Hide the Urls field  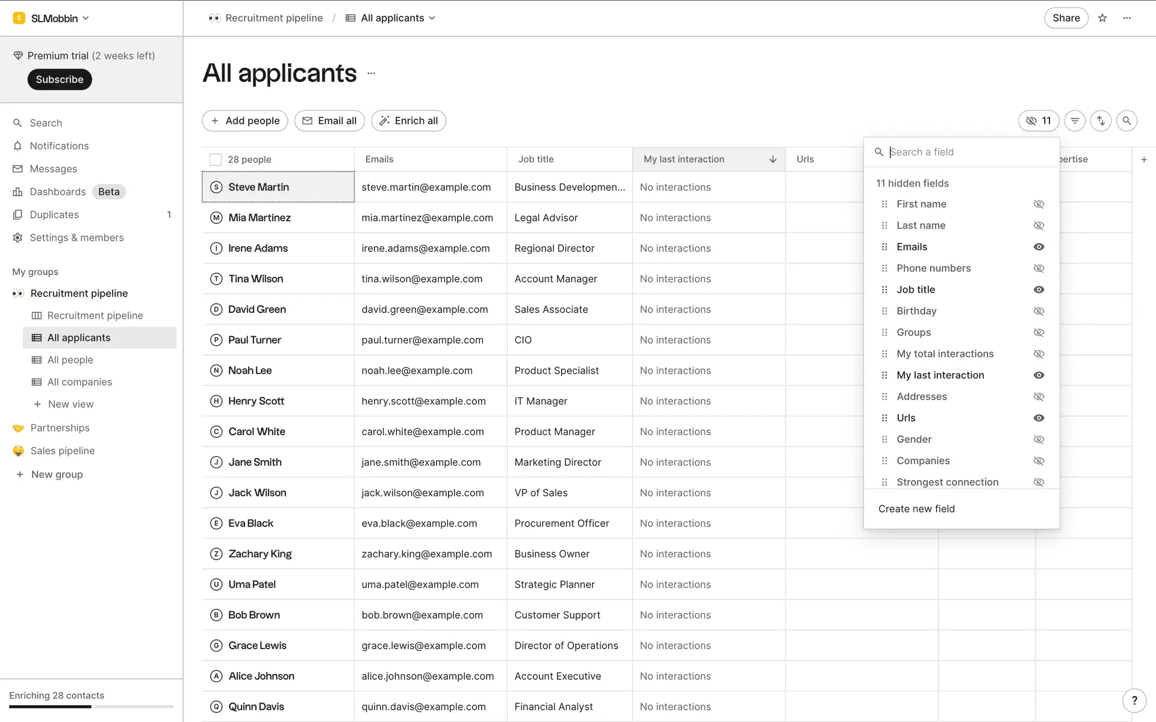(1039, 418)
